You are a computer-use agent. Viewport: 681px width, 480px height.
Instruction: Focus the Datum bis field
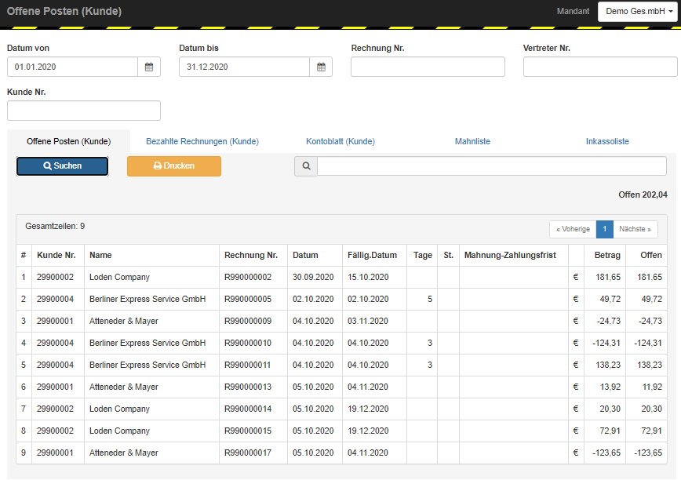pos(245,67)
